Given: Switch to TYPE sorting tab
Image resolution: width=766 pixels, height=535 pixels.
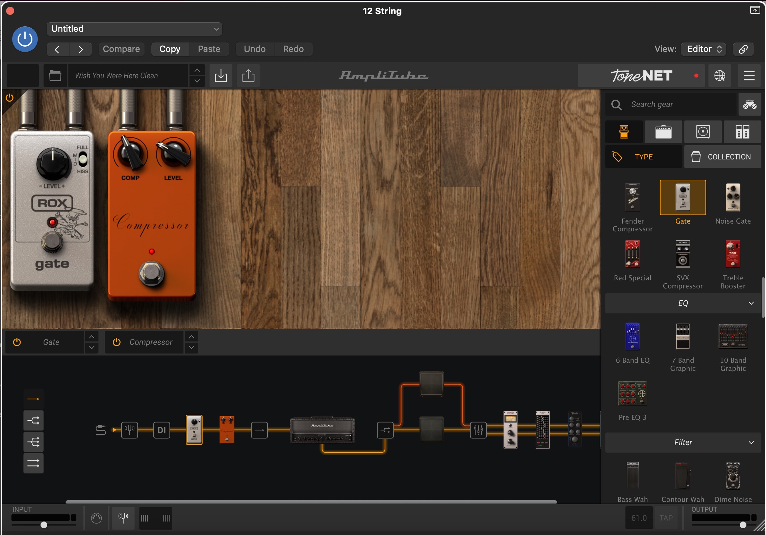Looking at the screenshot, I should [643, 157].
